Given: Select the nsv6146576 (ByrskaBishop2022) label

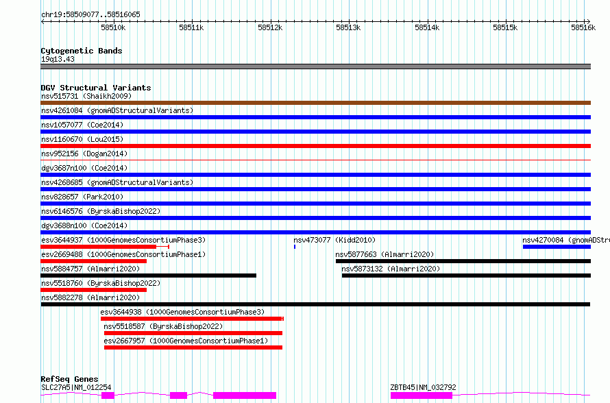Looking at the screenshot, I should click(101, 211).
